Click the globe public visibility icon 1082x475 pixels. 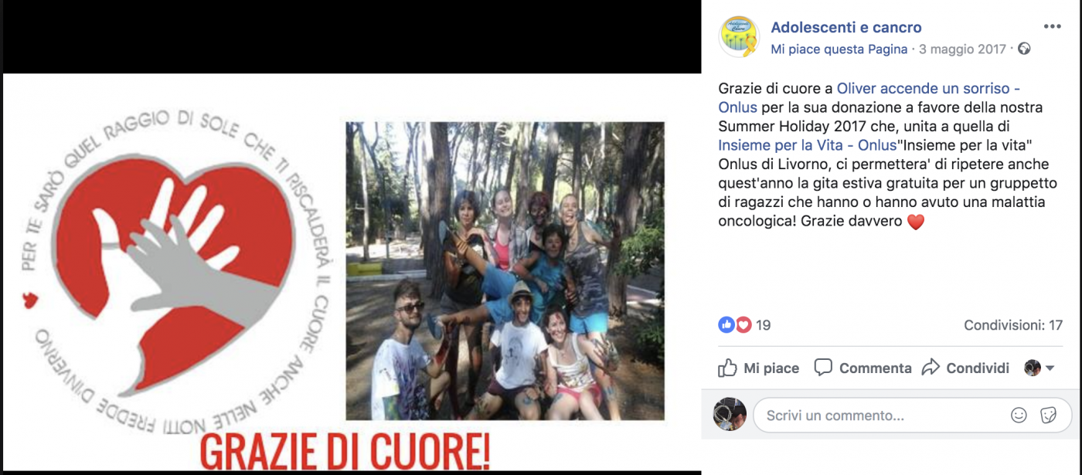click(x=1024, y=49)
